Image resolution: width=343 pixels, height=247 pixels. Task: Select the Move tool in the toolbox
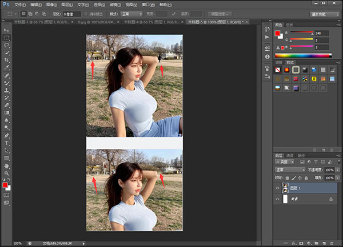point(7,29)
